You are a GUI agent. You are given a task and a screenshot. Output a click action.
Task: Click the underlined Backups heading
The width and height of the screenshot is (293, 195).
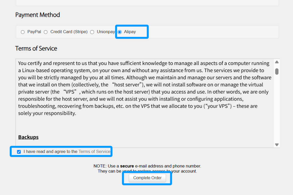click(x=28, y=137)
